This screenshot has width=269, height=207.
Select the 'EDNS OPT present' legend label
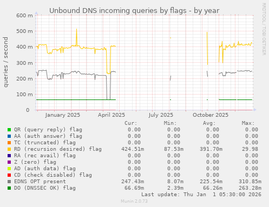click(40, 182)
